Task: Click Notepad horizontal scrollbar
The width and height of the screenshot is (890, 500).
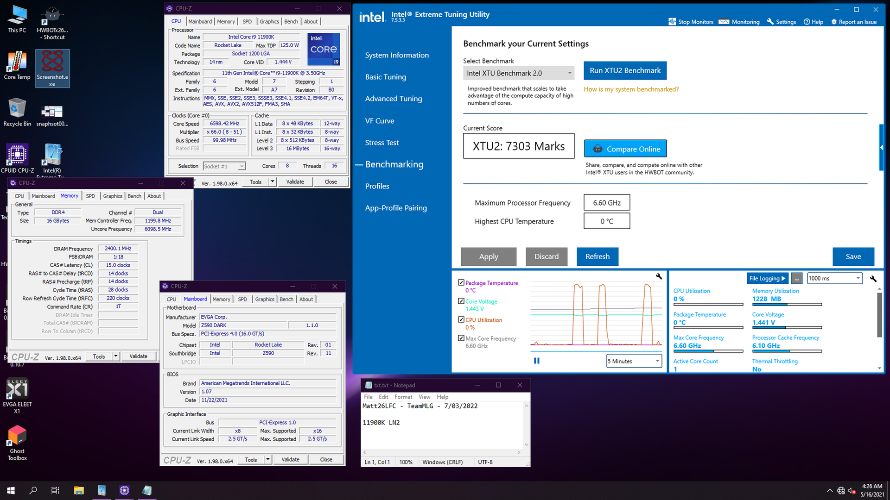Action: tap(442, 452)
